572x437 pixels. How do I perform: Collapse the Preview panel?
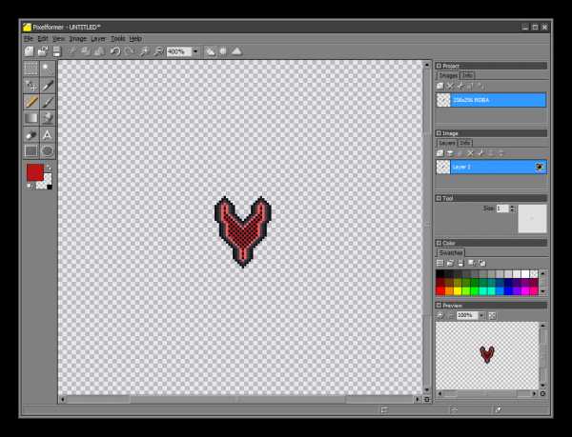click(439, 306)
